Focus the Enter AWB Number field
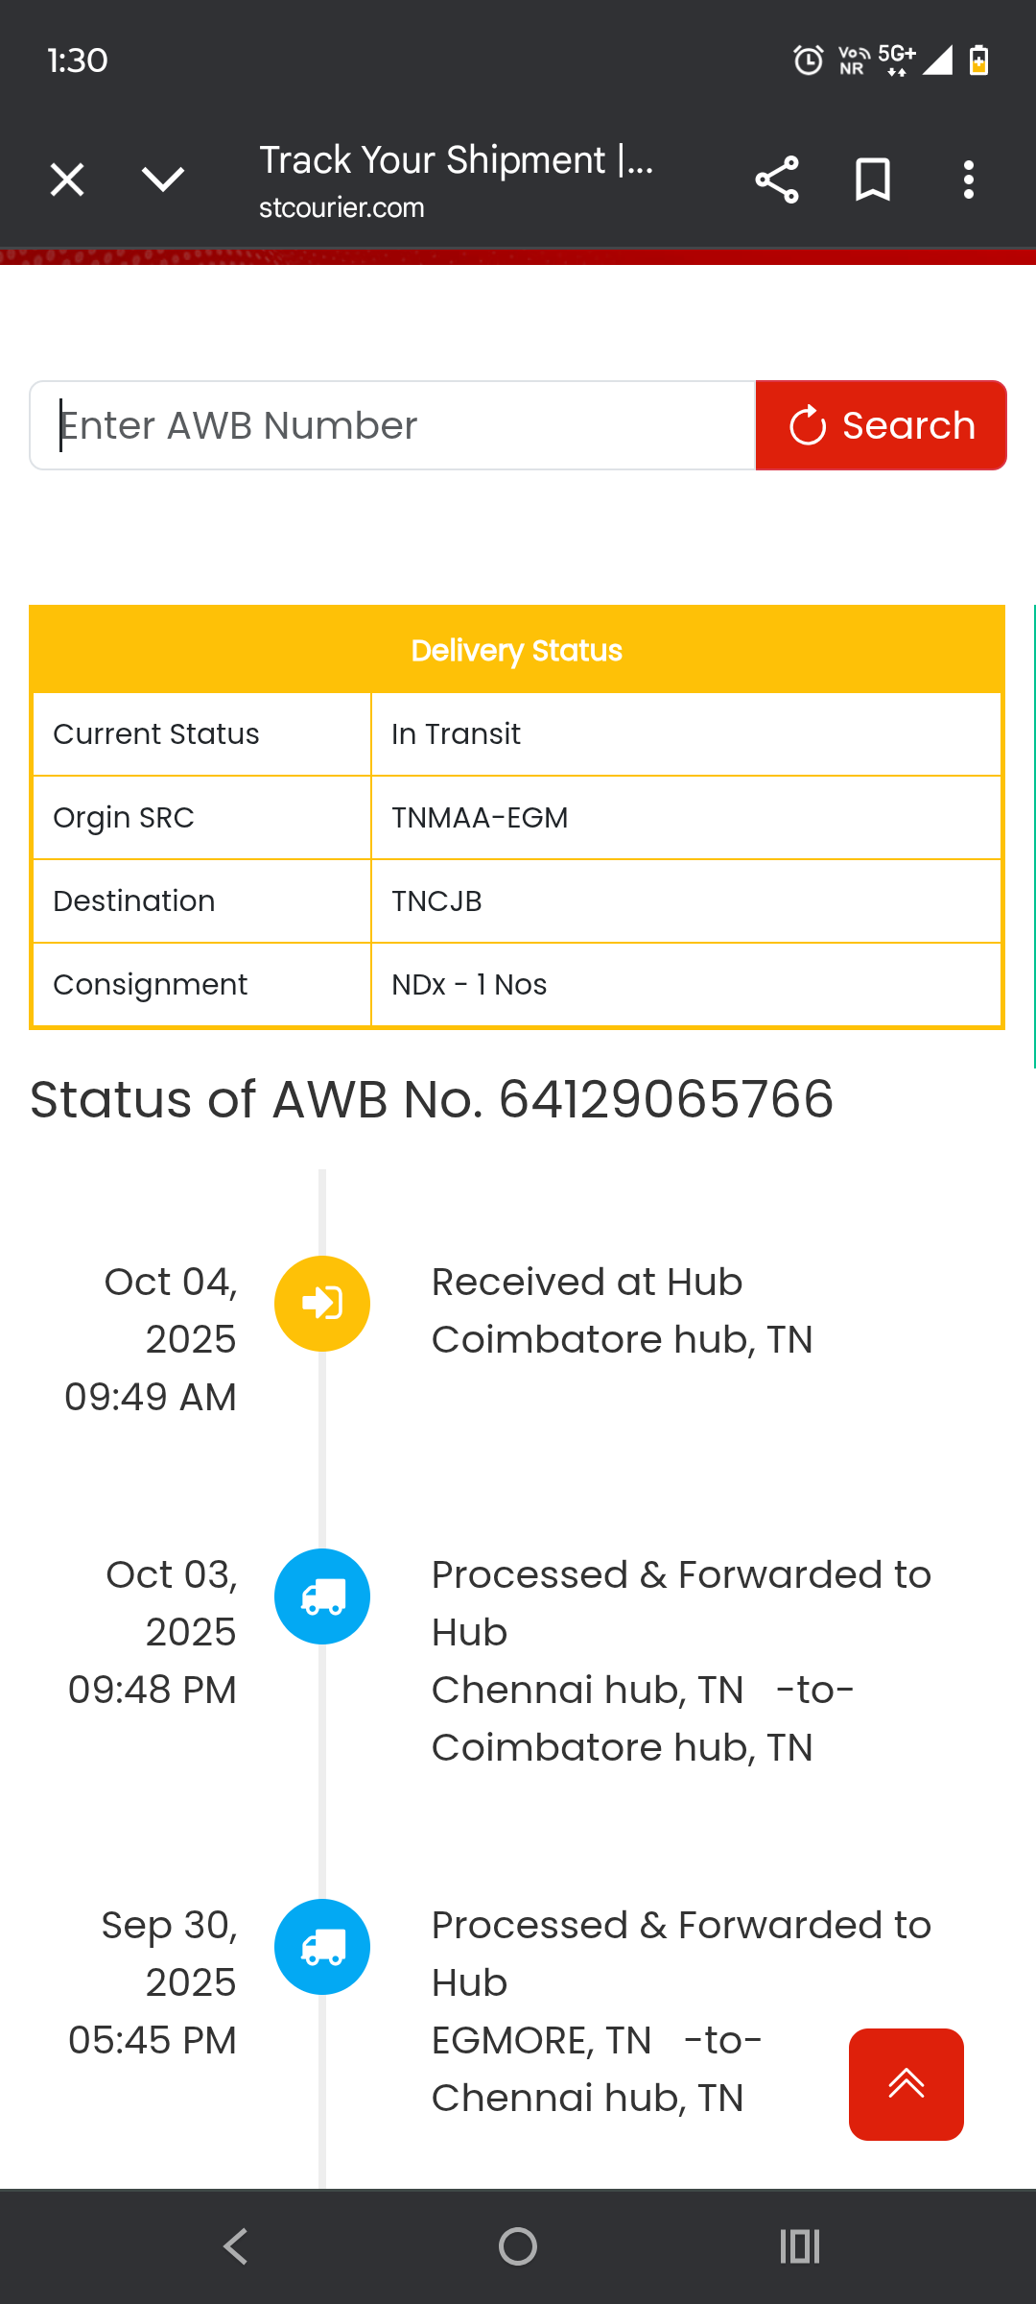This screenshot has width=1036, height=2304. pos(393,425)
